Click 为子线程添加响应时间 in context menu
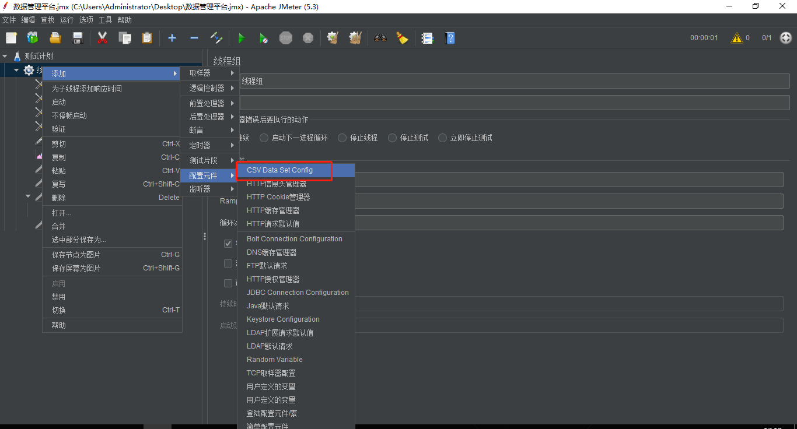The image size is (797, 429). coord(112,89)
